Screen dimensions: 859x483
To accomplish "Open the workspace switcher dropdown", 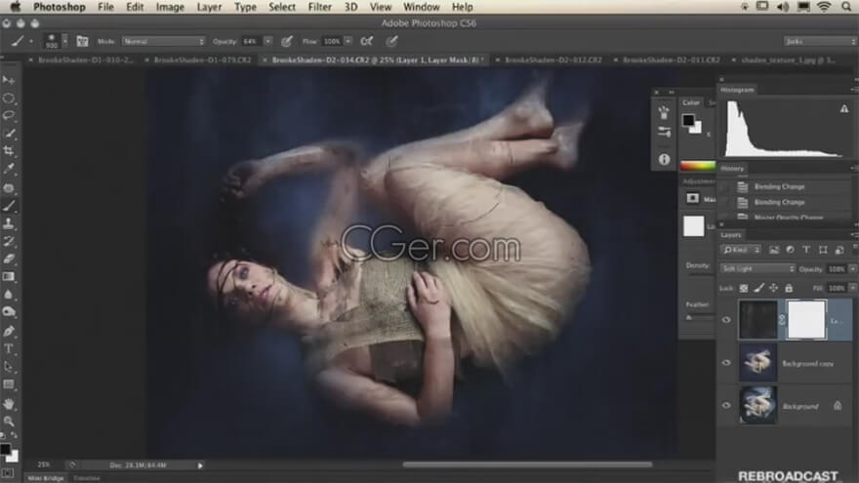I will (x=820, y=41).
